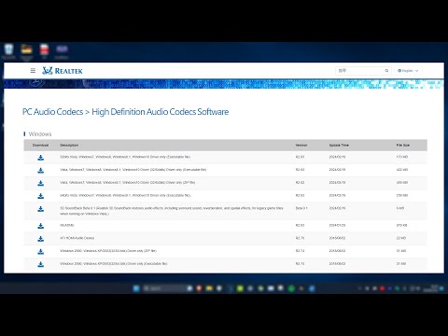Download 64bits Vista–Windows10 executable driver
The width and height of the screenshot is (448, 336).
tap(40, 196)
